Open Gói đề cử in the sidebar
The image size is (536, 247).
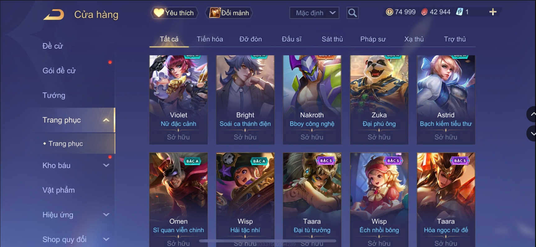coord(59,71)
